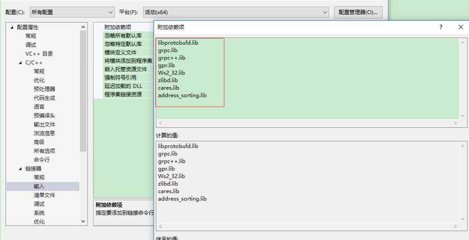Screen dimensions: 469x240
Task: Select 调试 under 配置属性
Action: tap(30, 45)
